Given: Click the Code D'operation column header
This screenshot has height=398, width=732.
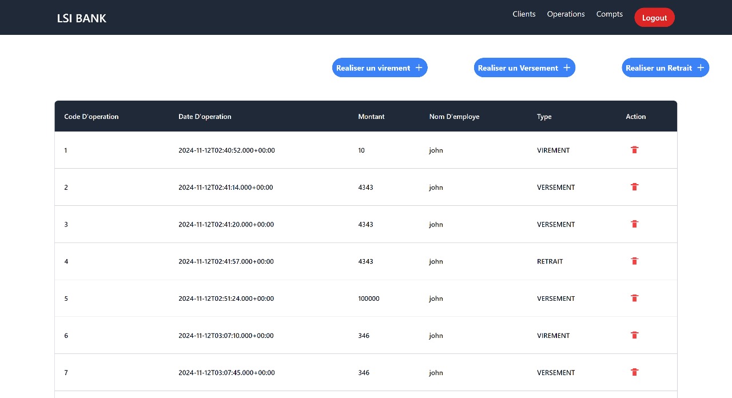Looking at the screenshot, I should pyautogui.click(x=91, y=117).
